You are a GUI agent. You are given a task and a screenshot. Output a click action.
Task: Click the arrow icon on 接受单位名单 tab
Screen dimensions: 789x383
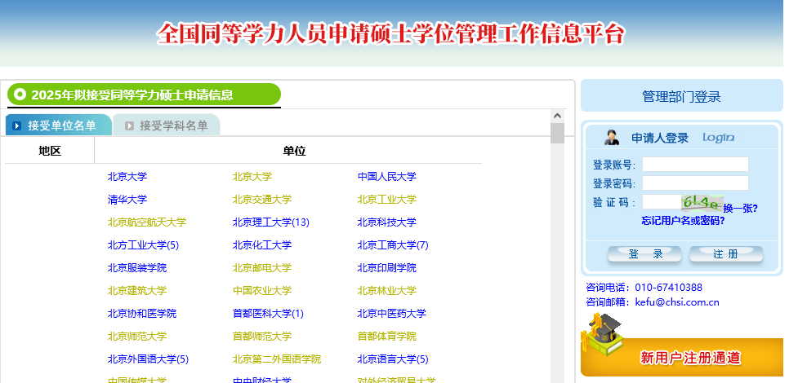tap(16, 126)
